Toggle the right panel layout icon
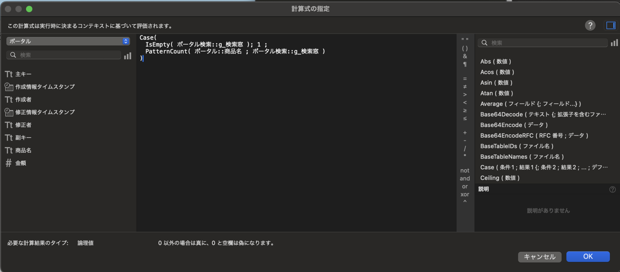The image size is (620, 272). click(x=611, y=25)
